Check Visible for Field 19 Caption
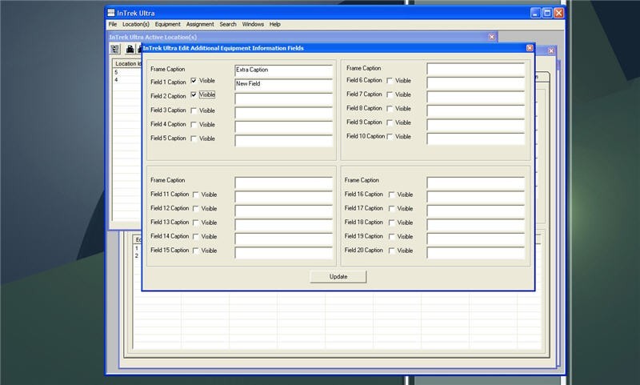The width and height of the screenshot is (640, 385). point(391,236)
